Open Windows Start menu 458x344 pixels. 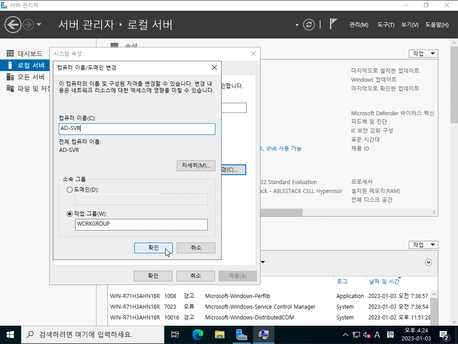10,335
